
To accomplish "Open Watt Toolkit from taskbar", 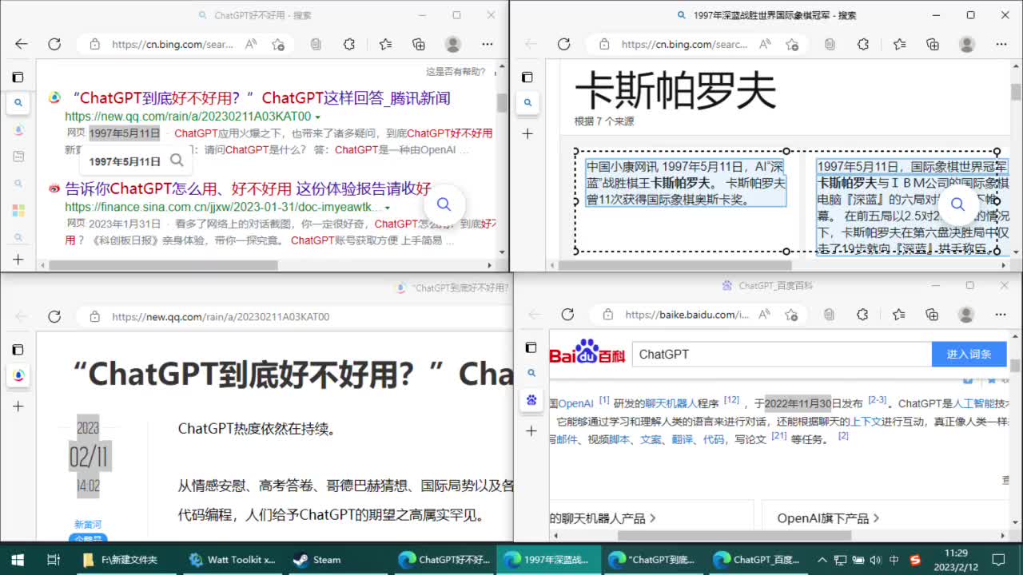I will click(232, 560).
